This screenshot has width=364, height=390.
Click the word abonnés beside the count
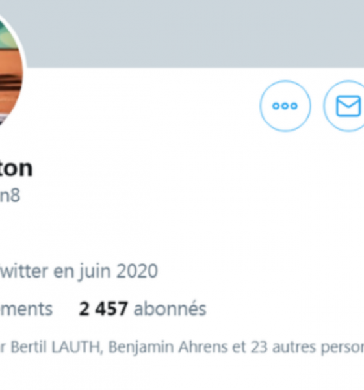[170, 309]
